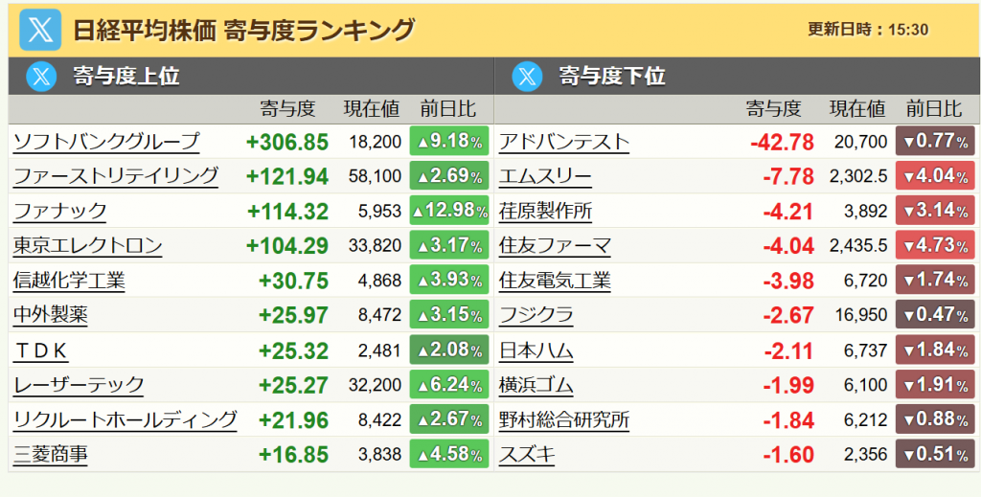
Task: Open the ソフトバンクグループ stock link
Action: tap(106, 142)
